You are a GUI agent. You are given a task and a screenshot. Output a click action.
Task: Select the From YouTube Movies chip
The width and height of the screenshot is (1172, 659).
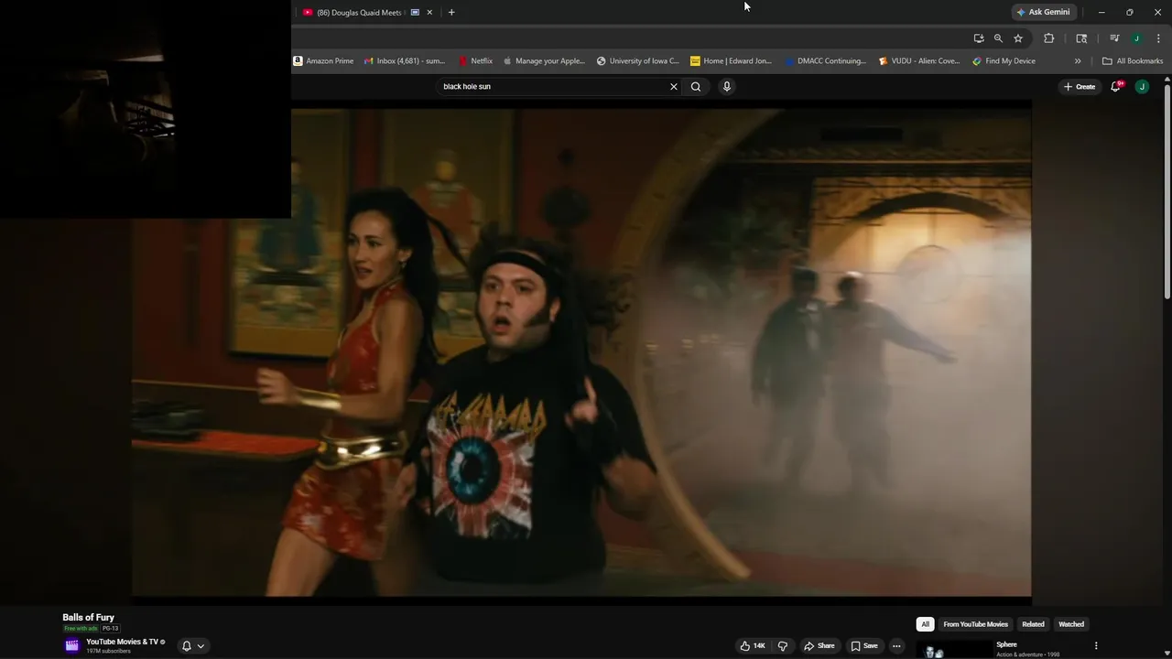click(x=975, y=624)
